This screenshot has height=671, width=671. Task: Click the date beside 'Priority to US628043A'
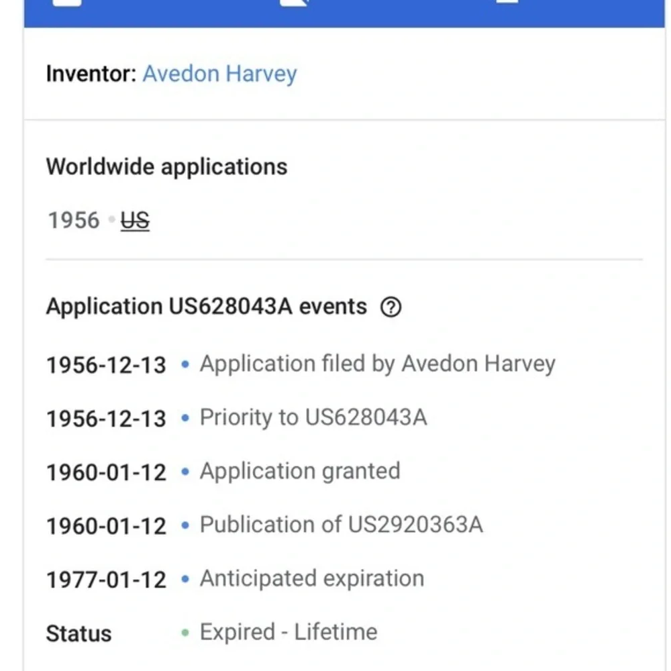pos(106,419)
